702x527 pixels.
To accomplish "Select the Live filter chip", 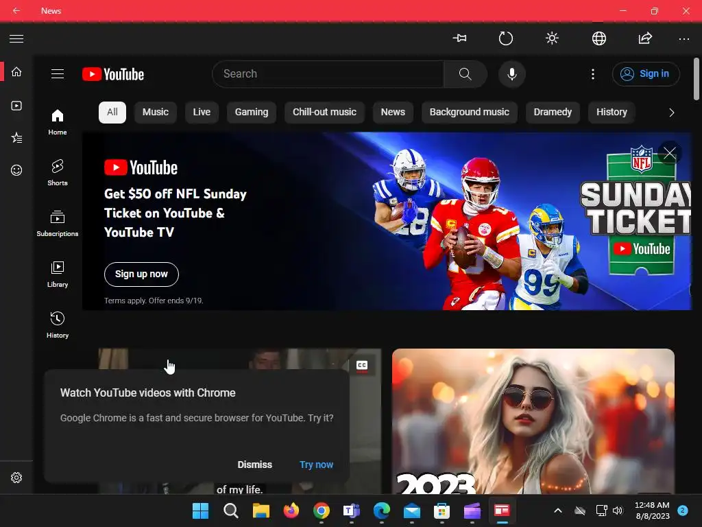I will (202, 112).
